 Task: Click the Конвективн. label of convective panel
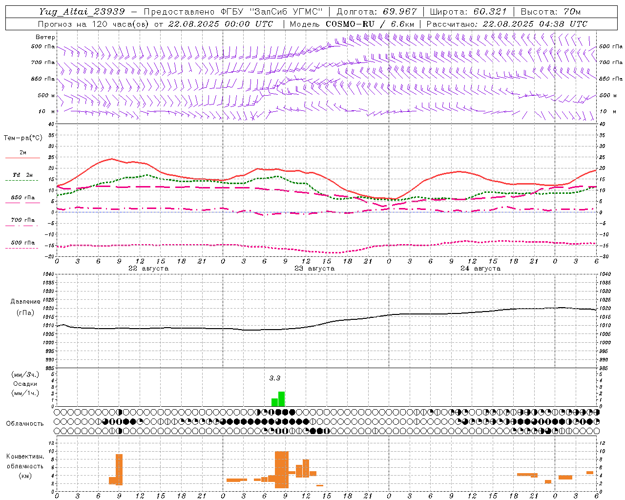(x=25, y=457)
